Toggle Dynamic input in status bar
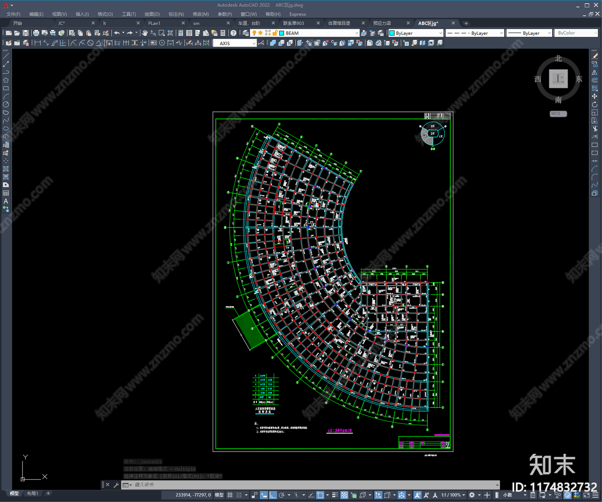 [264, 495]
